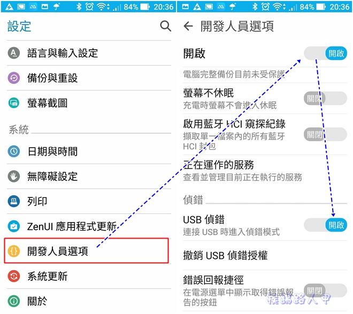Open 開發人員選項 in settings list

tap(87, 251)
